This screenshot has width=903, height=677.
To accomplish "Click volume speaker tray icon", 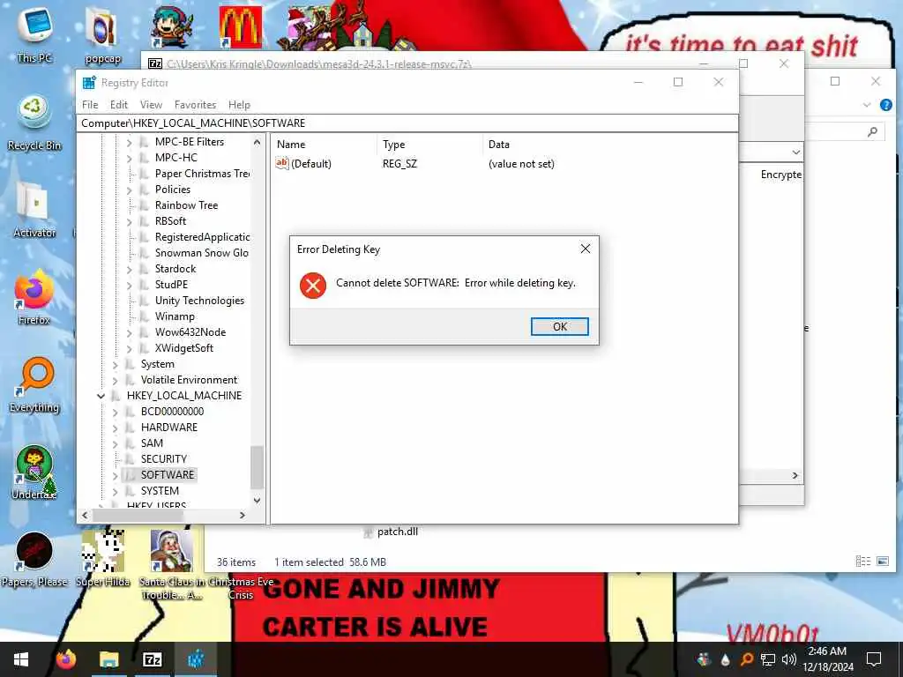I will click(789, 659).
